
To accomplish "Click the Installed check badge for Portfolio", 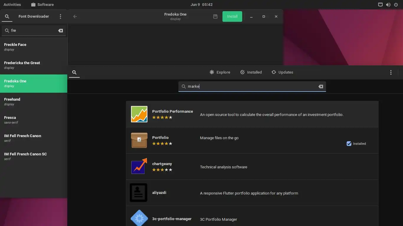I will 356,144.
